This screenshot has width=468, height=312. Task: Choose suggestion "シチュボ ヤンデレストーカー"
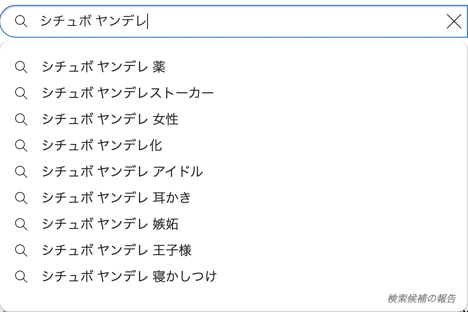click(128, 93)
